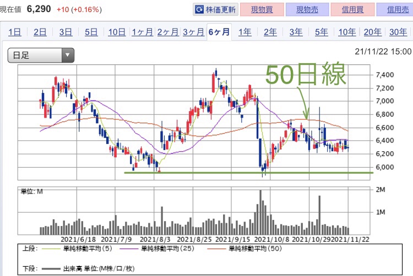This screenshot has width=413, height=276.
Task: Click the 2021/8/25 date label
Action: [x=194, y=240]
